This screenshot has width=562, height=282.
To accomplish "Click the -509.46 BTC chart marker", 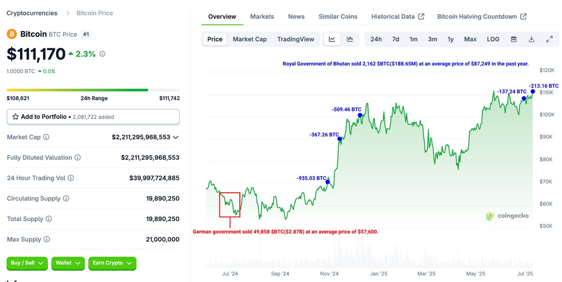I will click(360, 115).
